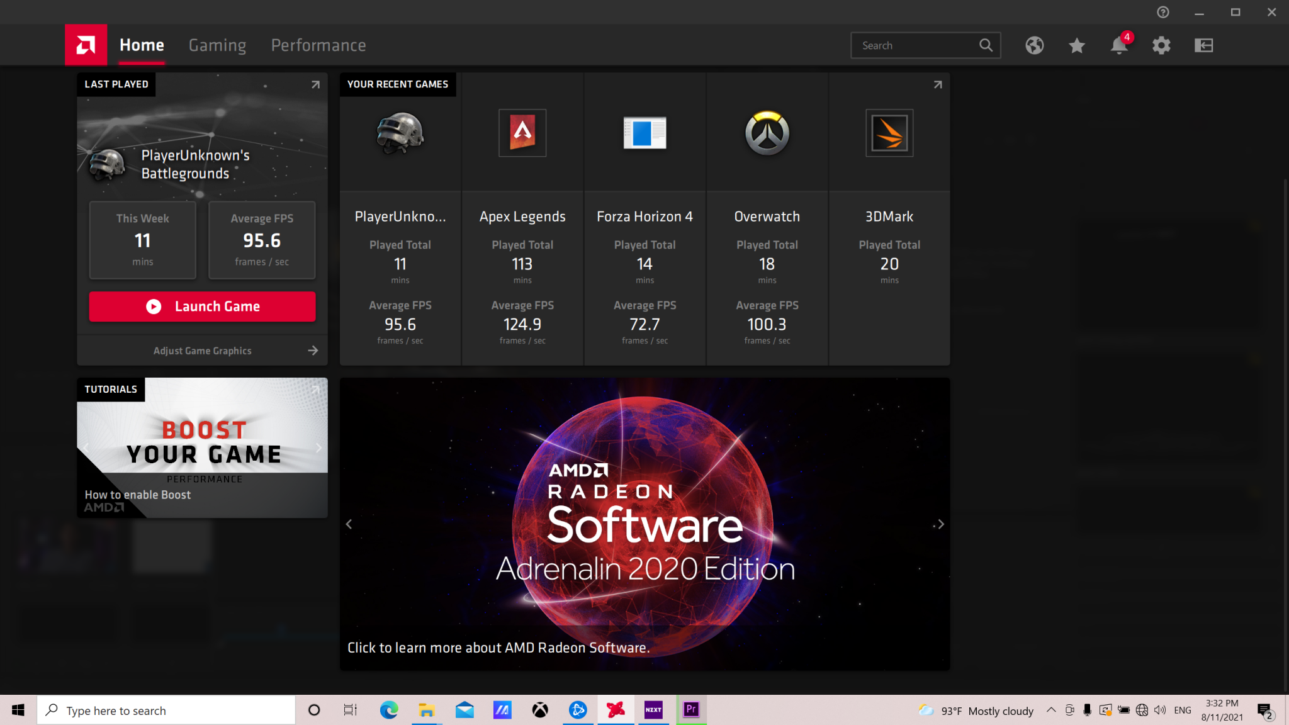Click the PlayerUnkno... title in recent games

click(x=400, y=216)
